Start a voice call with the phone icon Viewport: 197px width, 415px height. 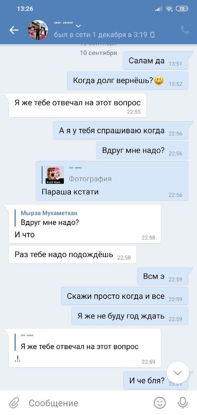[x=185, y=30]
